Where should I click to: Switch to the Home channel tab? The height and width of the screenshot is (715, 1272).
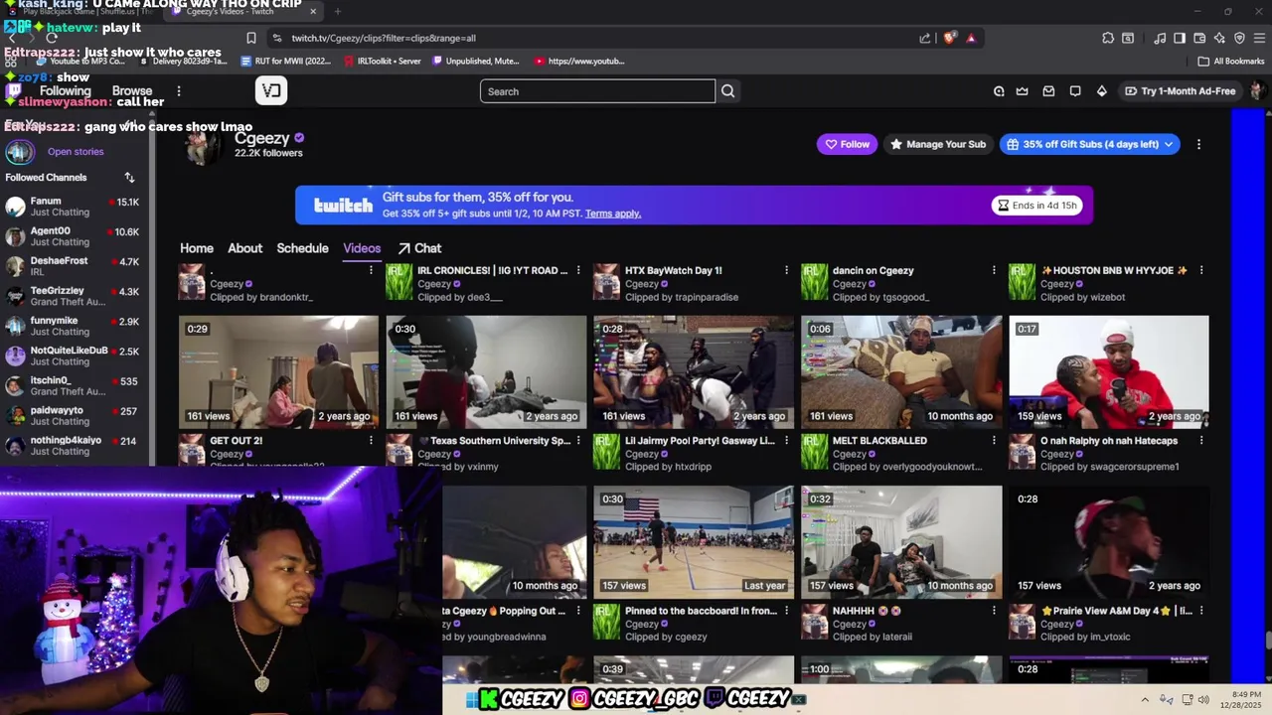(x=197, y=248)
